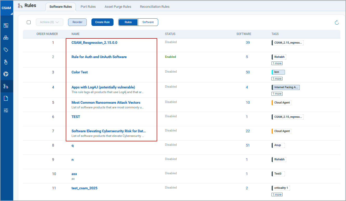Open the CSAM module picker dropdown

(x=6, y=8)
